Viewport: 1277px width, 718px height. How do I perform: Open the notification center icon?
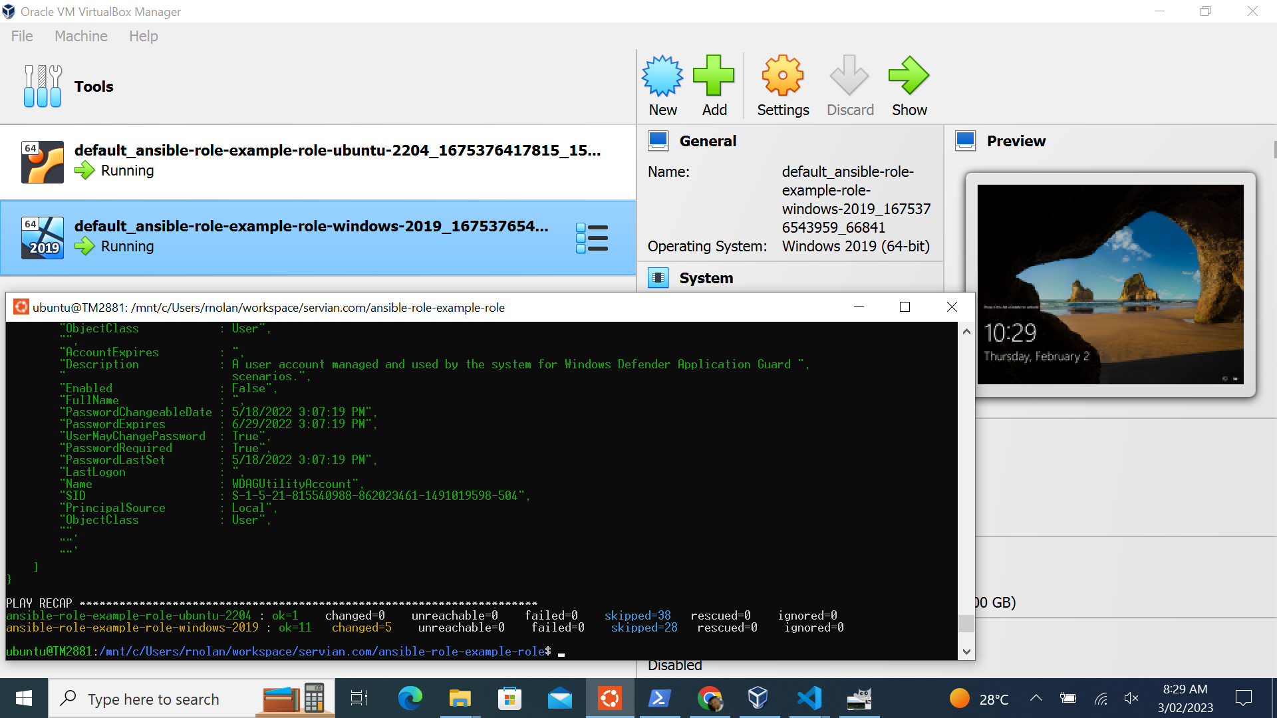coord(1243,698)
